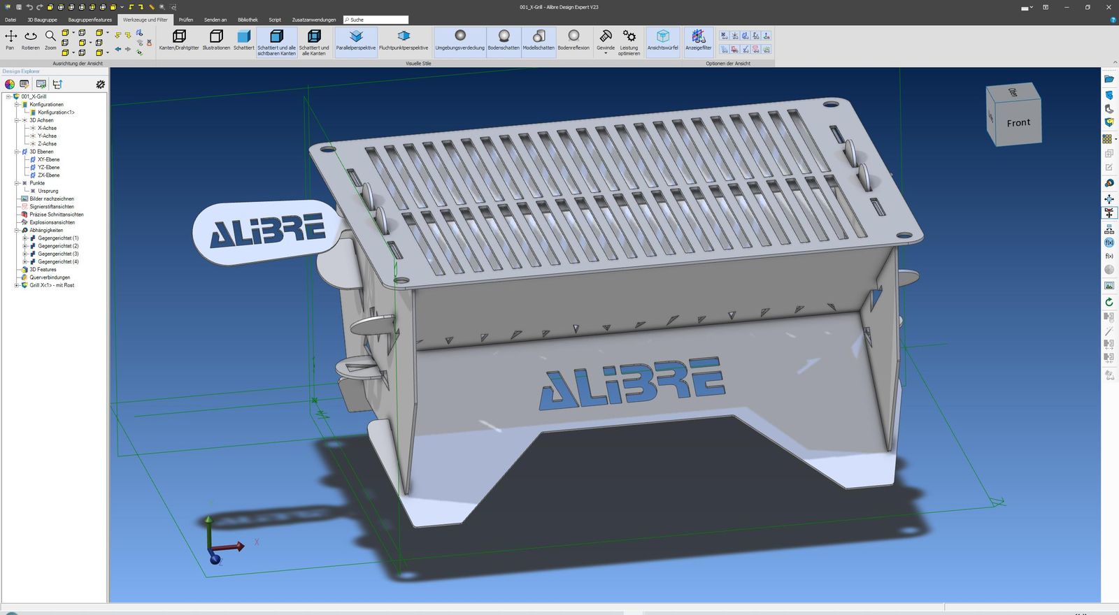Click the color wheel icon in Design Explorer

[x=10, y=84]
